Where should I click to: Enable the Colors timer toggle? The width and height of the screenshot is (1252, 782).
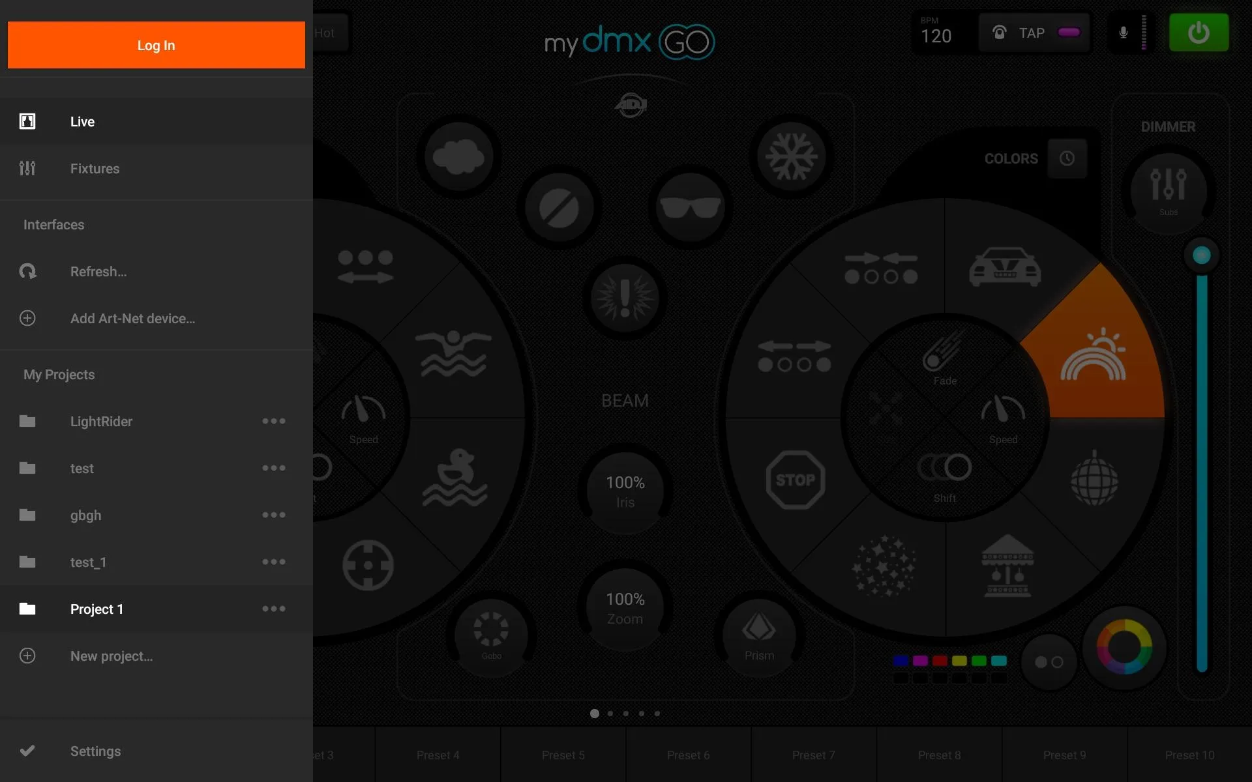[1067, 158]
